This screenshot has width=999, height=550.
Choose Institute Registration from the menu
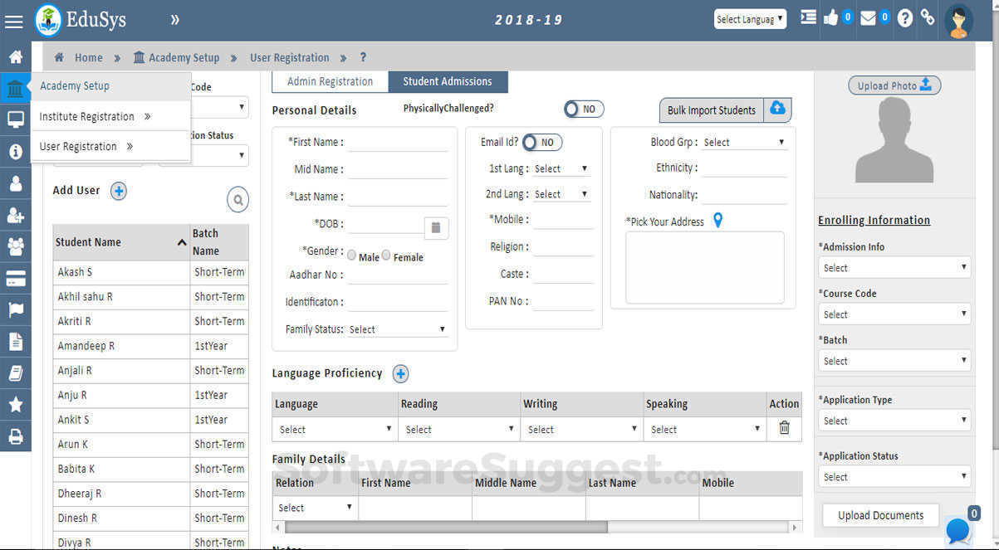point(87,117)
